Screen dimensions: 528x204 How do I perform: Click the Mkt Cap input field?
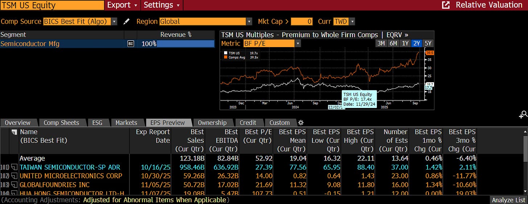point(302,21)
